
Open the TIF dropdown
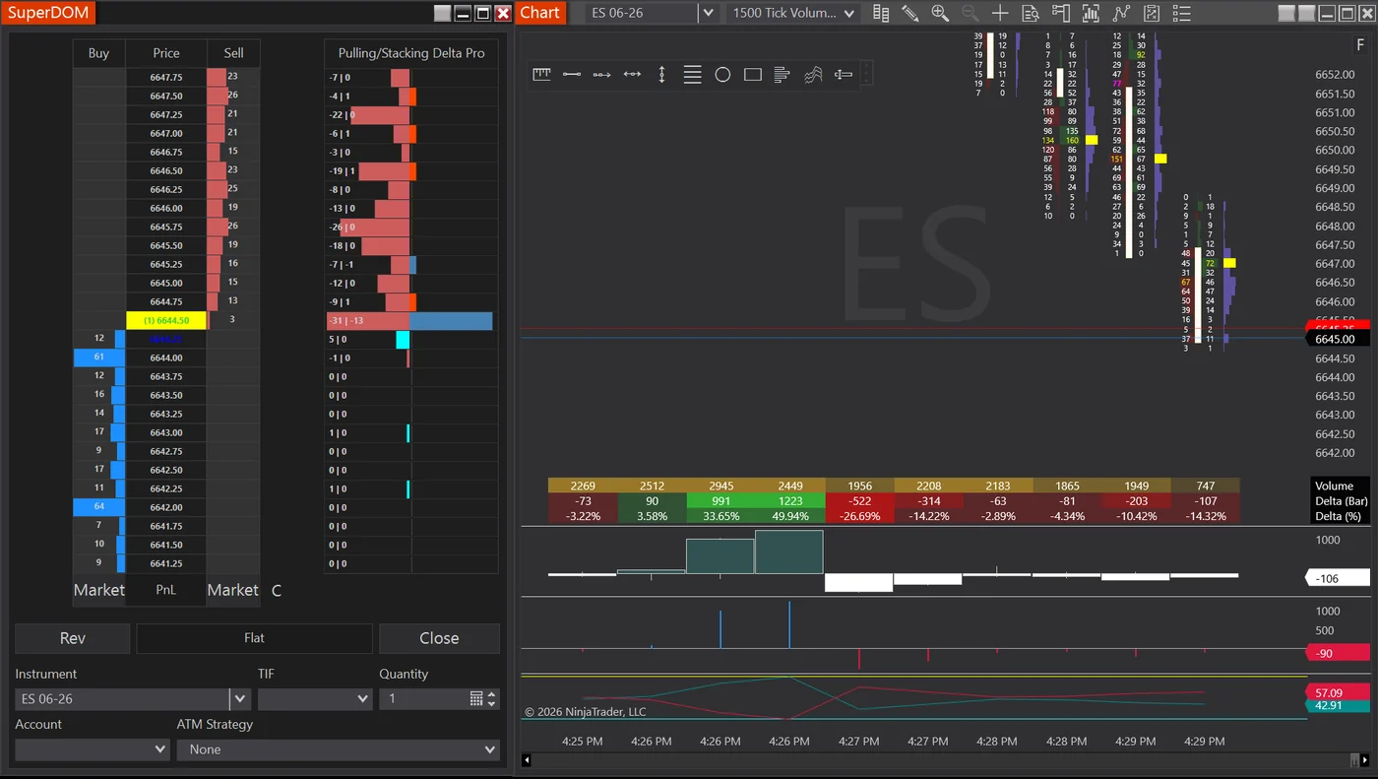pyautogui.click(x=315, y=698)
